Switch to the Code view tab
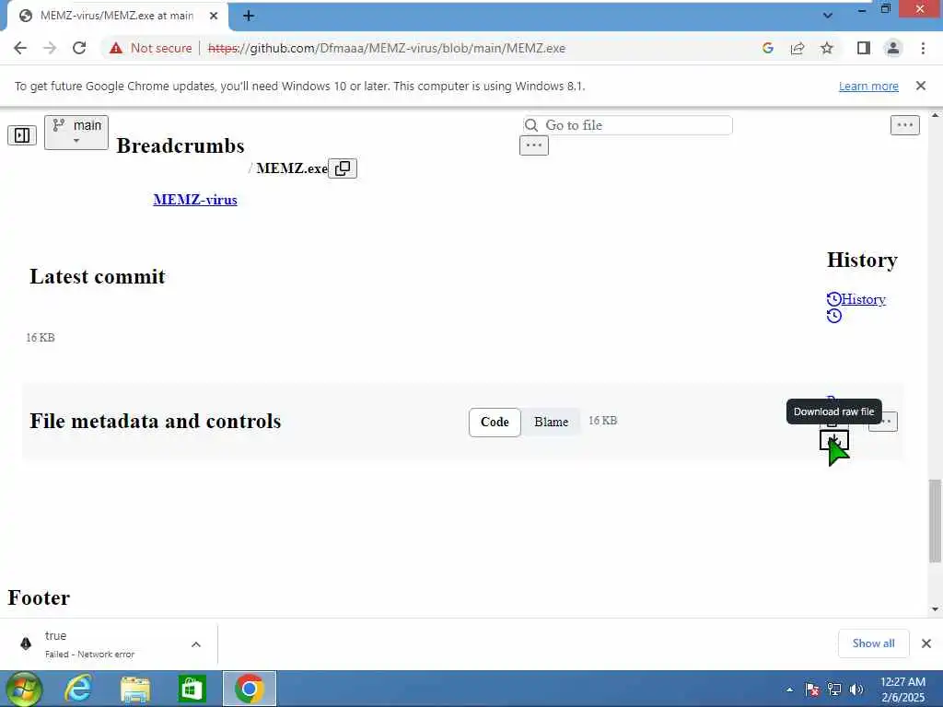 [x=495, y=422]
